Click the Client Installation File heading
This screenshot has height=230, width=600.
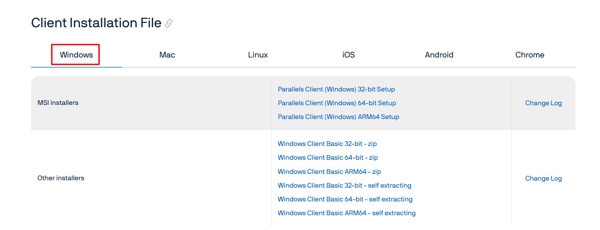[x=96, y=23]
